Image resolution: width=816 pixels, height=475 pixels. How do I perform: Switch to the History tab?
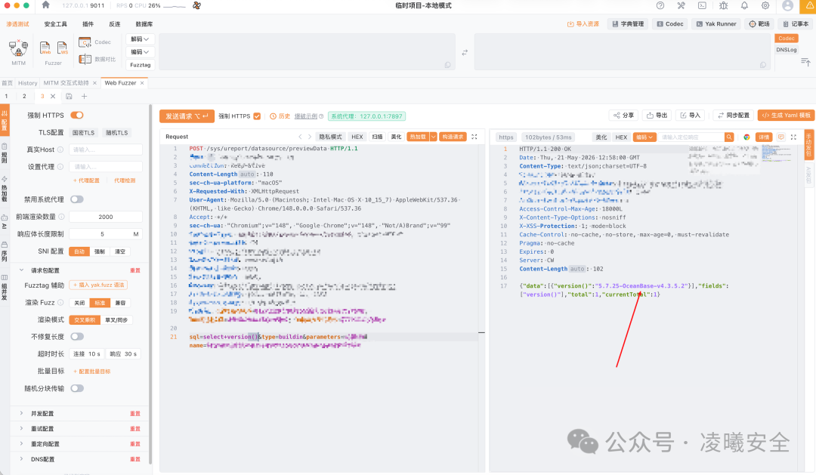click(x=28, y=83)
